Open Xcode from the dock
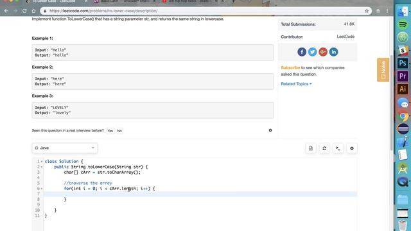The width and height of the screenshot is (411, 231). pyautogui.click(x=403, y=142)
